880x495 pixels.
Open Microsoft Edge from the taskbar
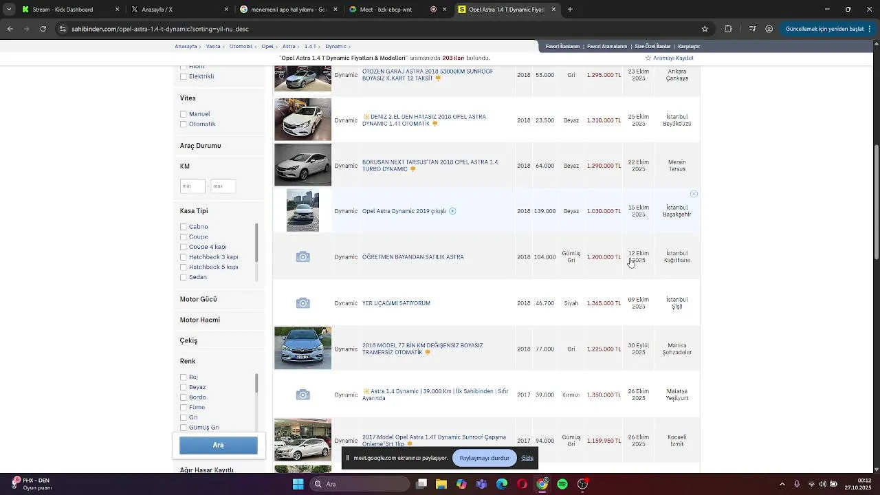pos(502,484)
